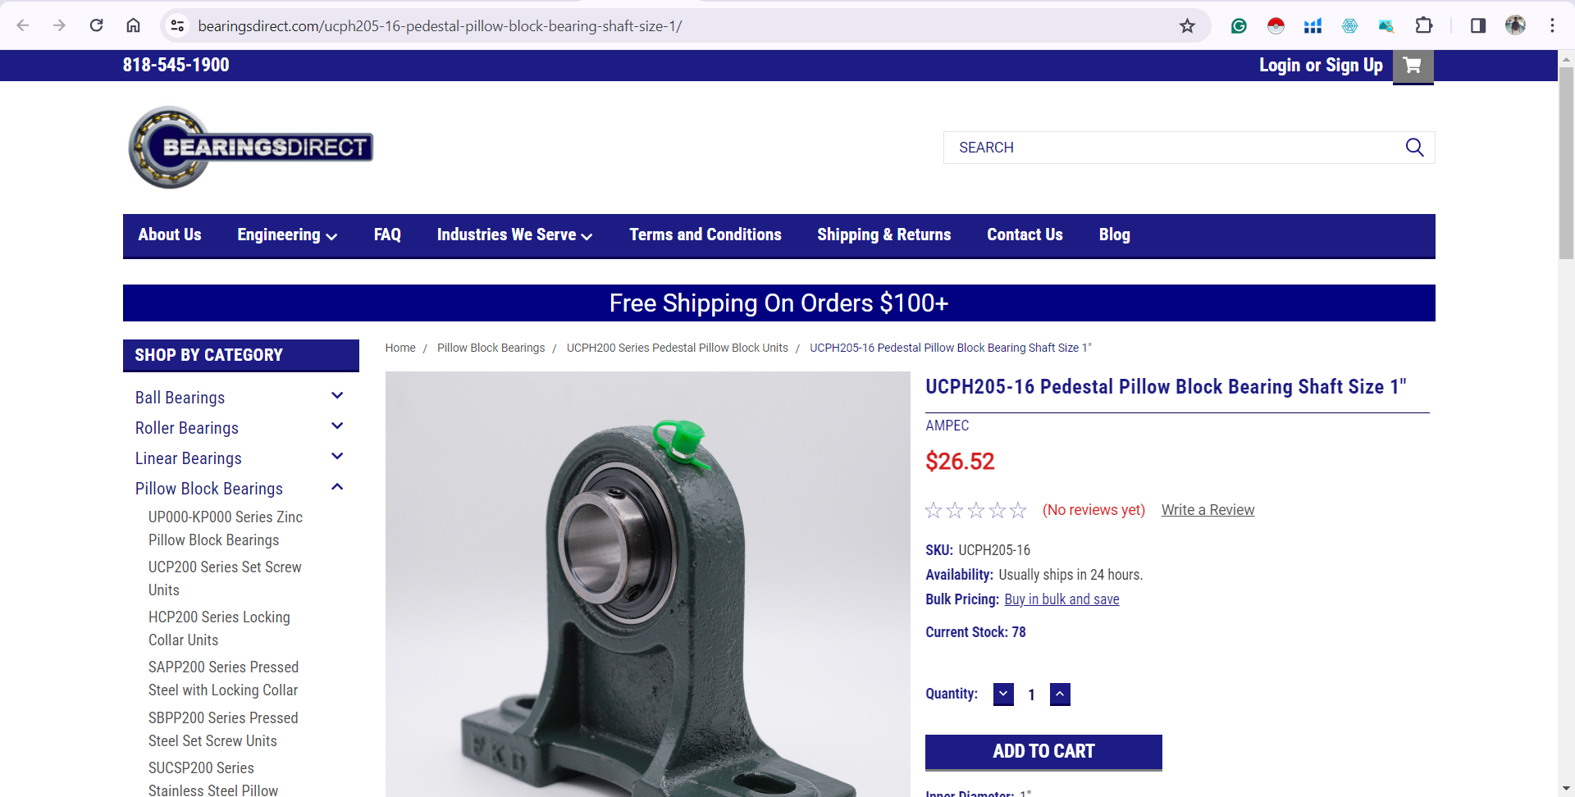Increase the quantity by one
The width and height of the screenshot is (1575, 797).
pos(1060,695)
